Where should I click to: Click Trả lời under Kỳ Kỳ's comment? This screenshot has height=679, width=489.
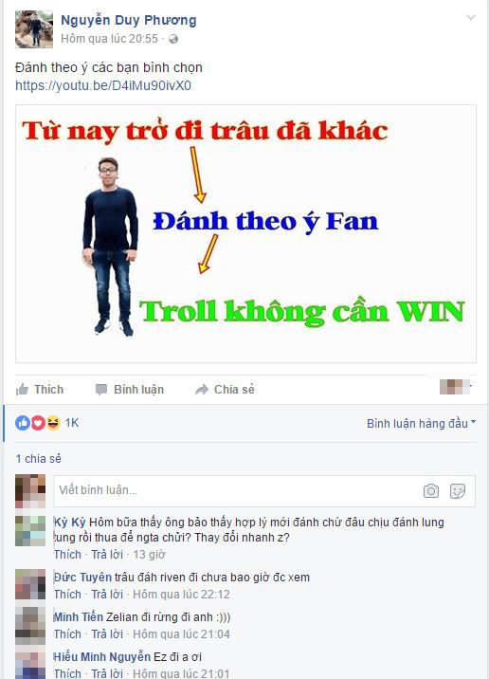point(107,554)
